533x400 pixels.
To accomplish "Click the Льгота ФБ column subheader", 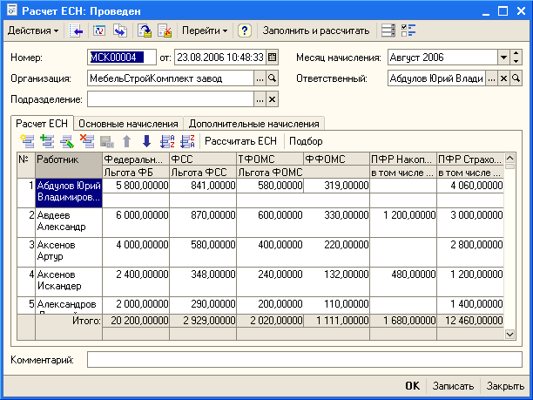I will coord(136,172).
